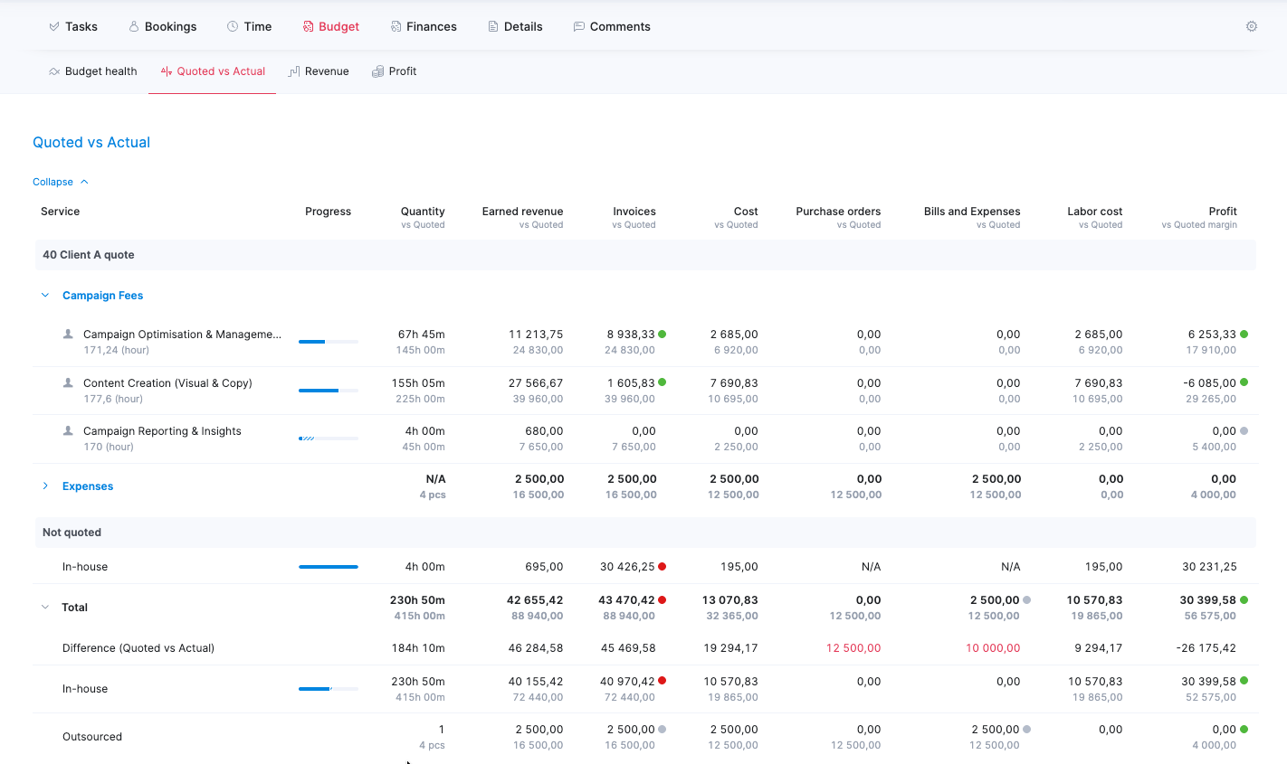Open the Tasks tab

[73, 26]
